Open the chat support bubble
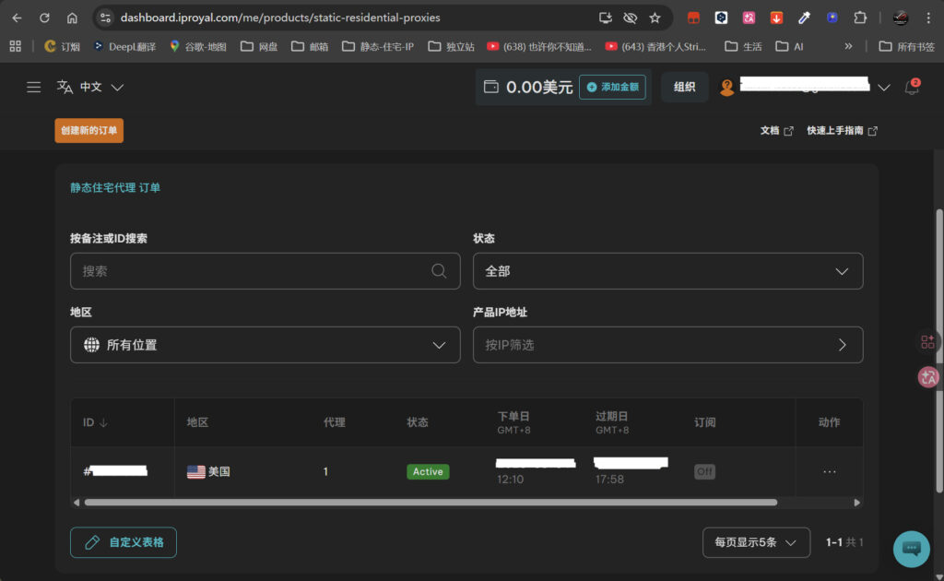Image resolution: width=944 pixels, height=581 pixels. pos(911,549)
